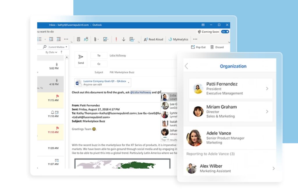Viewport: 298px width, 191px height.
Task: Open the Lucerne Company Goals attachment dropdown
Action: (x=129, y=83)
